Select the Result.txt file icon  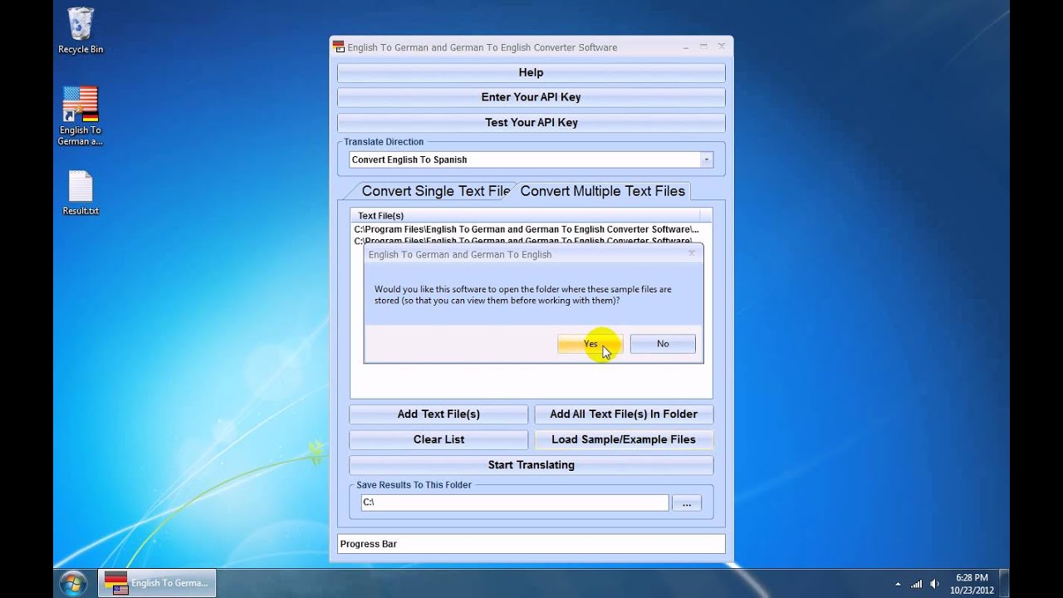(x=81, y=193)
